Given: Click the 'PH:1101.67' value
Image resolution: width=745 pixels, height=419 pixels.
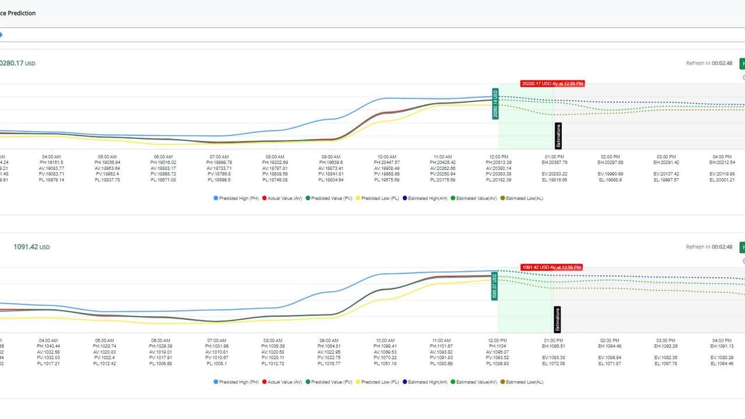Looking at the screenshot, I should tap(441, 347).
